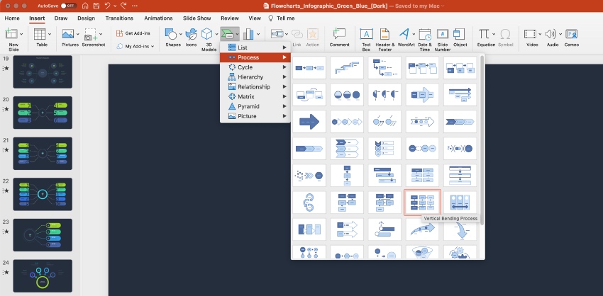The height and width of the screenshot is (296, 603).
Task: Click the WordArt icon
Action: tap(404, 34)
